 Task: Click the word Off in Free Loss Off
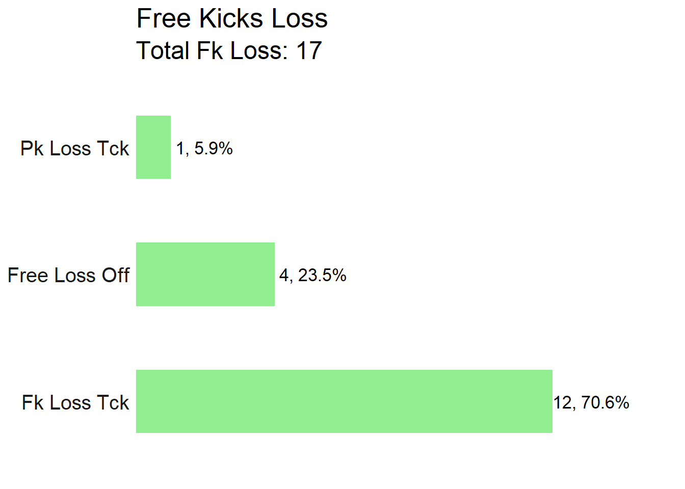click(x=116, y=275)
